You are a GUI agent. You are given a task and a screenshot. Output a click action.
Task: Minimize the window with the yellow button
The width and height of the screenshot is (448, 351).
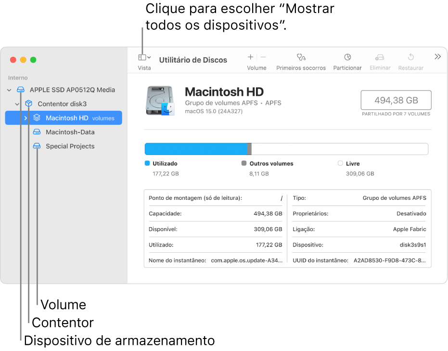pyautogui.click(x=23, y=60)
